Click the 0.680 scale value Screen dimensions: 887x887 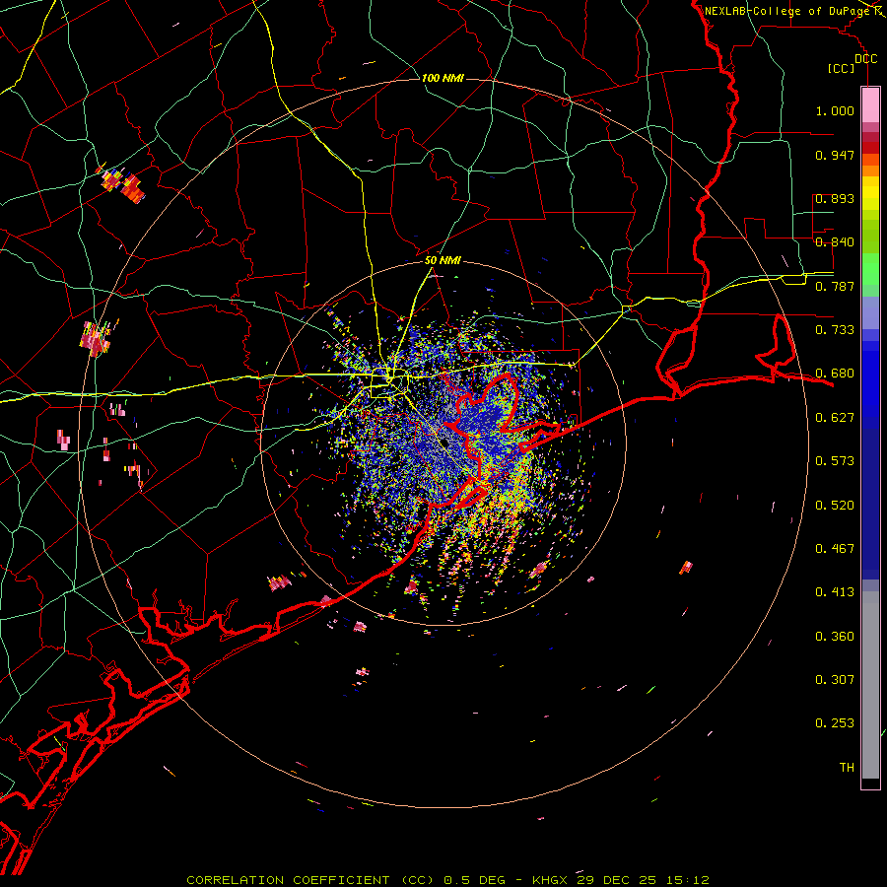pos(835,374)
